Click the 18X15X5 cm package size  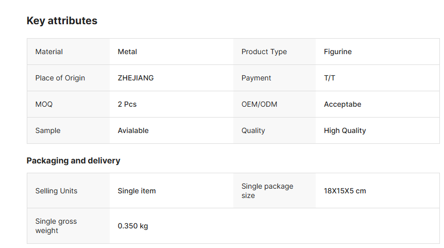345,191
